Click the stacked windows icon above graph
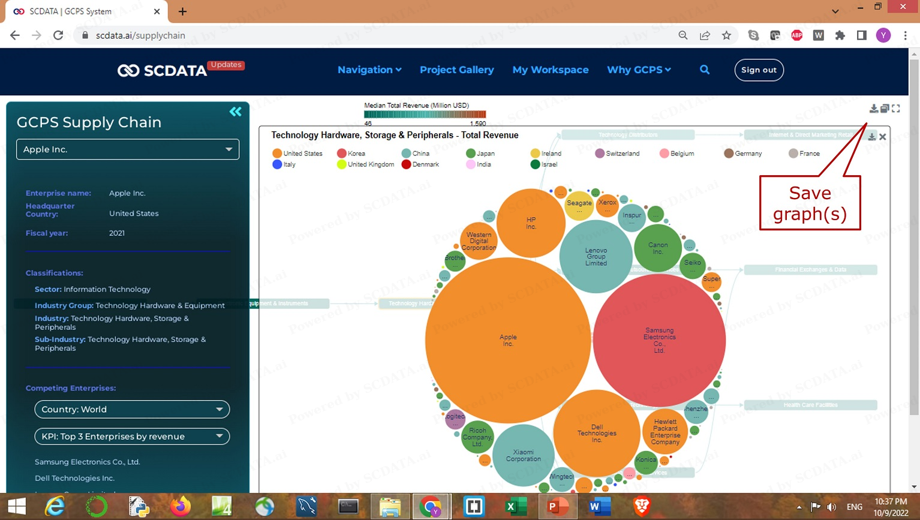This screenshot has width=920, height=520. 885,109
